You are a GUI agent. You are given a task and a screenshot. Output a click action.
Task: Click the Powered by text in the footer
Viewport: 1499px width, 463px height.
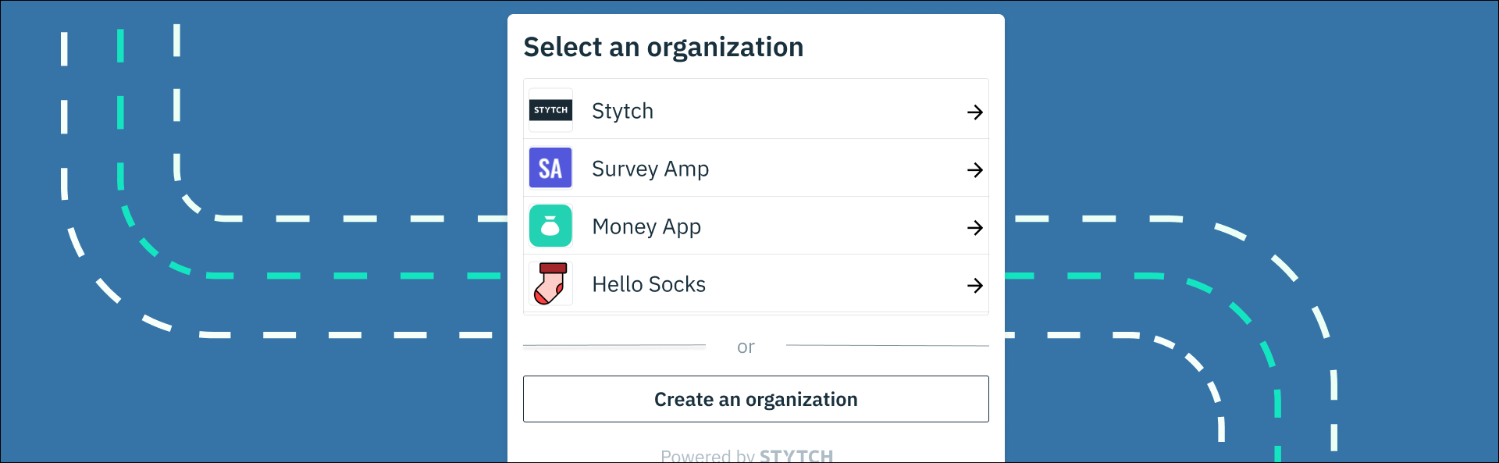[x=707, y=455]
